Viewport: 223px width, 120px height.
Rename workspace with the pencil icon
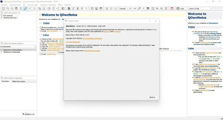[139, 9]
